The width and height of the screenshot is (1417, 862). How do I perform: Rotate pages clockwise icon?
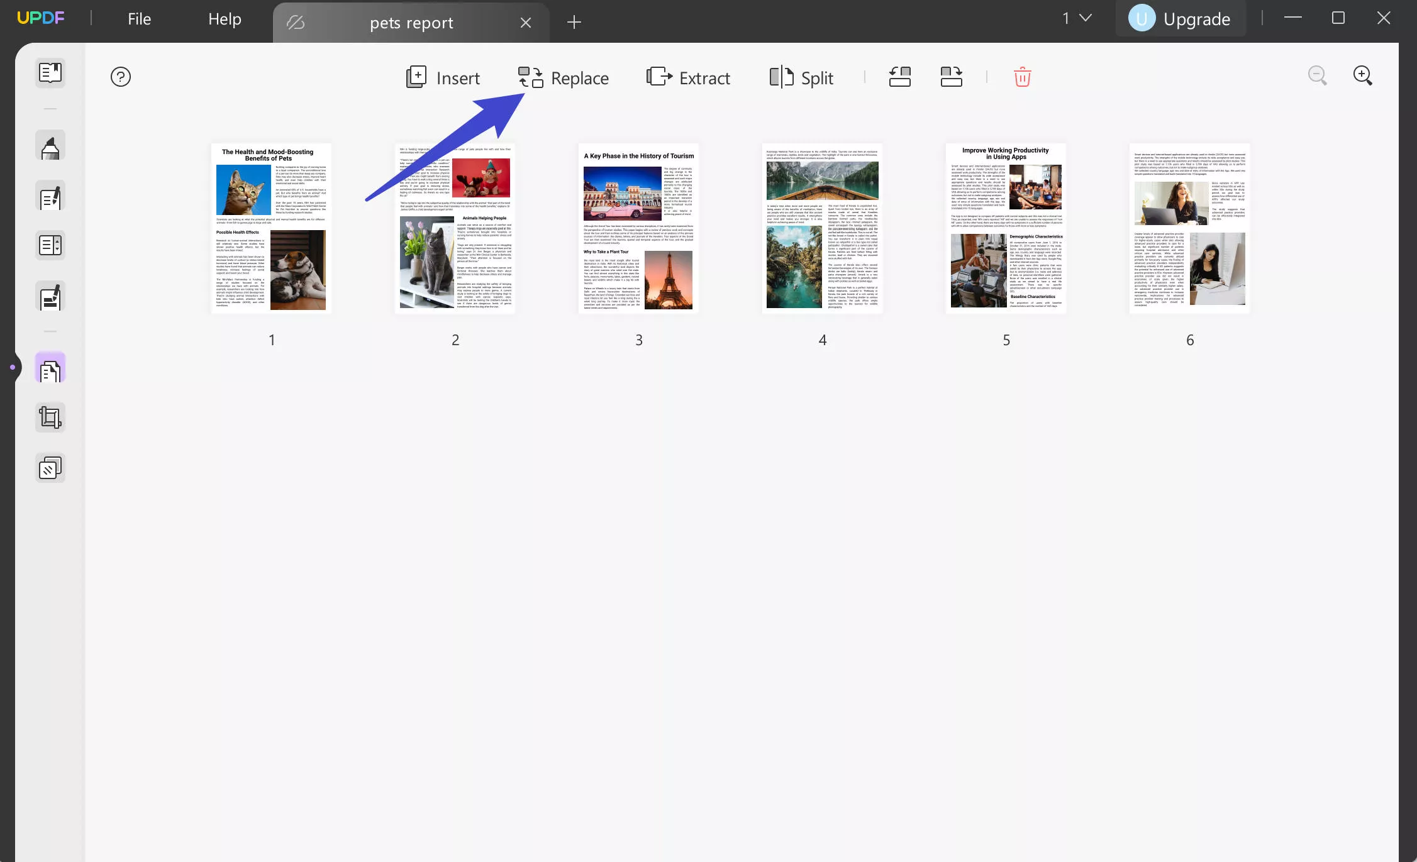[x=952, y=77]
